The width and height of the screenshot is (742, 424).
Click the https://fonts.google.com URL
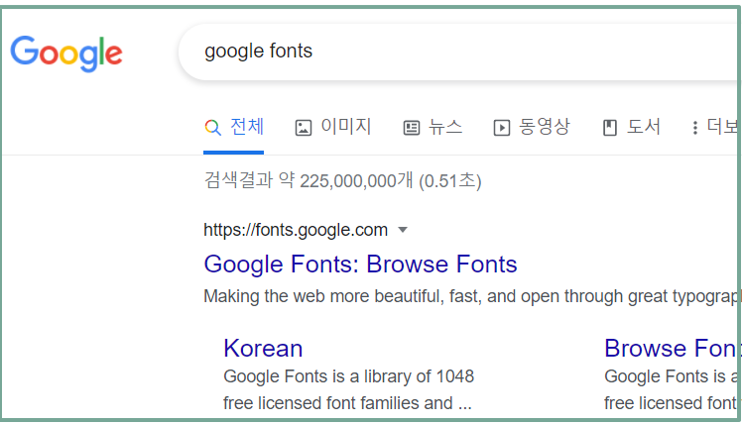click(x=296, y=230)
